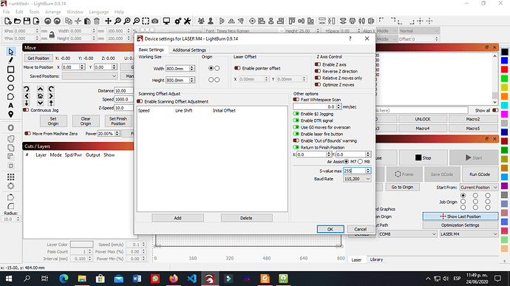
Task: Click the Cut scissors icon
Action: [78, 21]
